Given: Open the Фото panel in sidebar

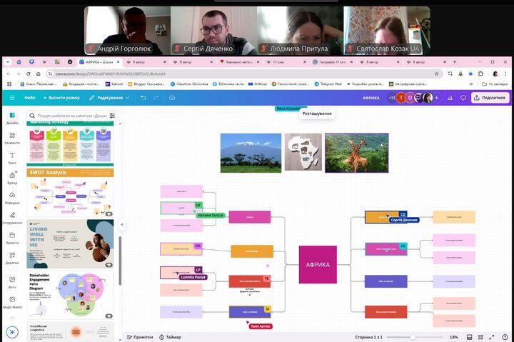Looking at the screenshot, I should 12,282.
